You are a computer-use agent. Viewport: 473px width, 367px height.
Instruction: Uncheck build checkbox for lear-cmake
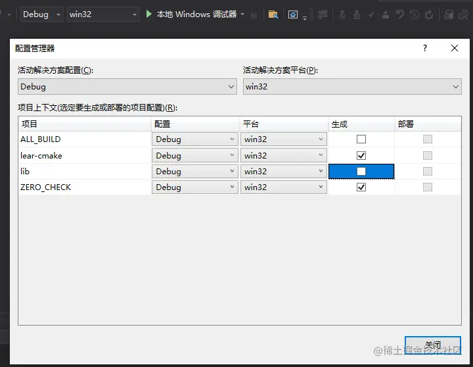pos(361,155)
